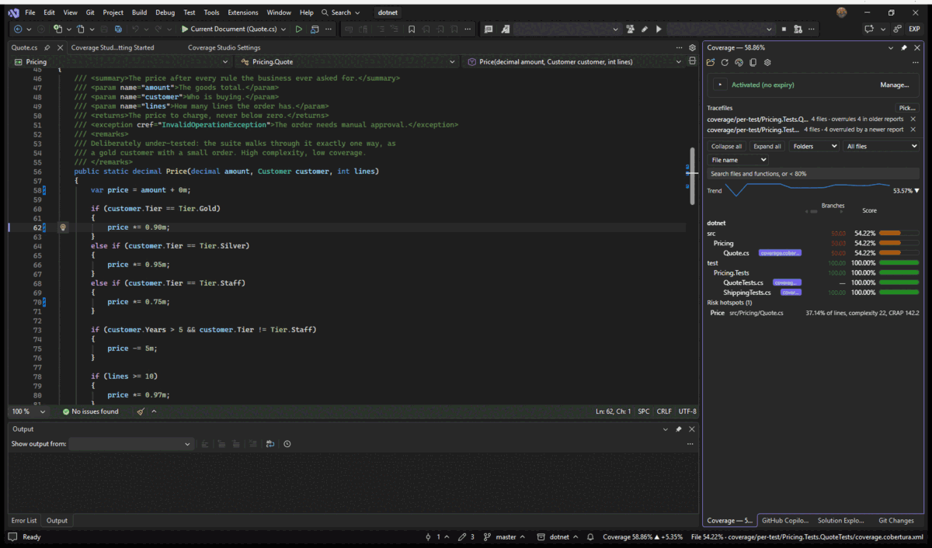Switch to the Coverage Studio Settings tab
The width and height of the screenshot is (932, 548).
click(224, 47)
